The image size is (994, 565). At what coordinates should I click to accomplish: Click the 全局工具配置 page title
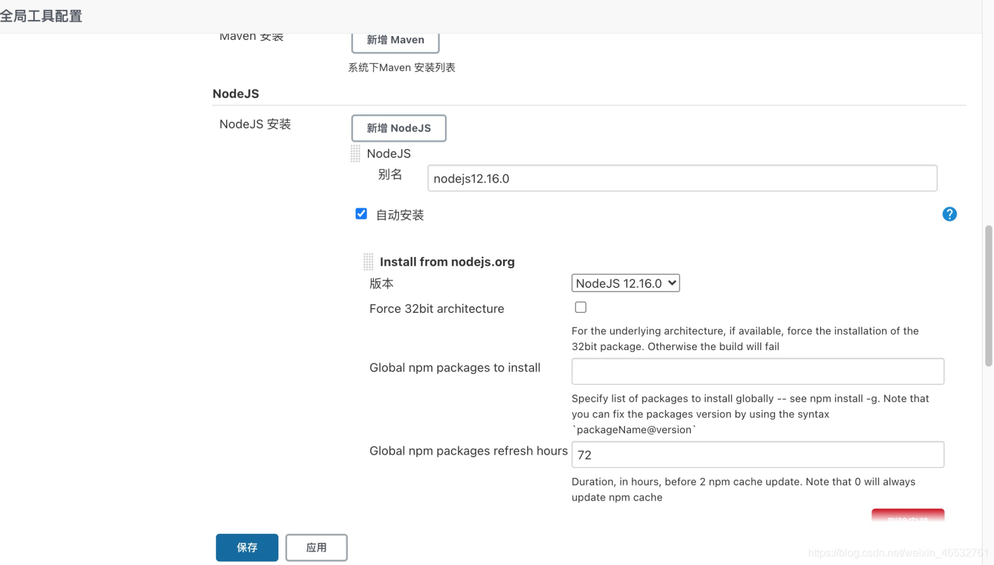coord(41,16)
